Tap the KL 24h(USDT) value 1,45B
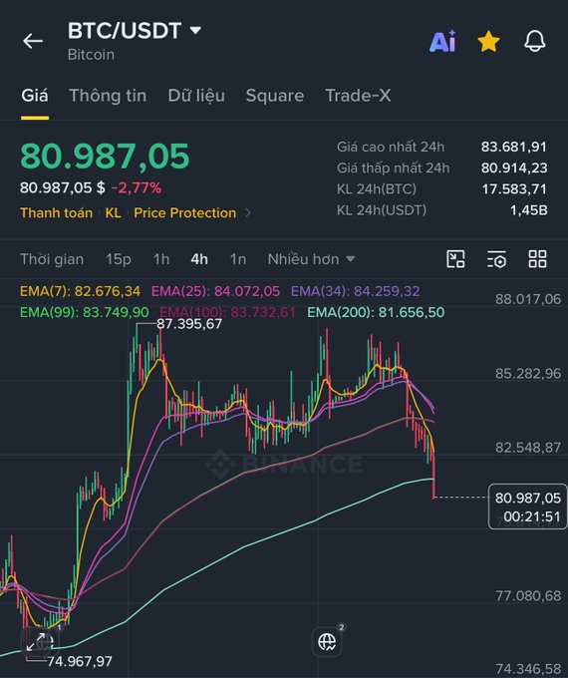 point(529,210)
